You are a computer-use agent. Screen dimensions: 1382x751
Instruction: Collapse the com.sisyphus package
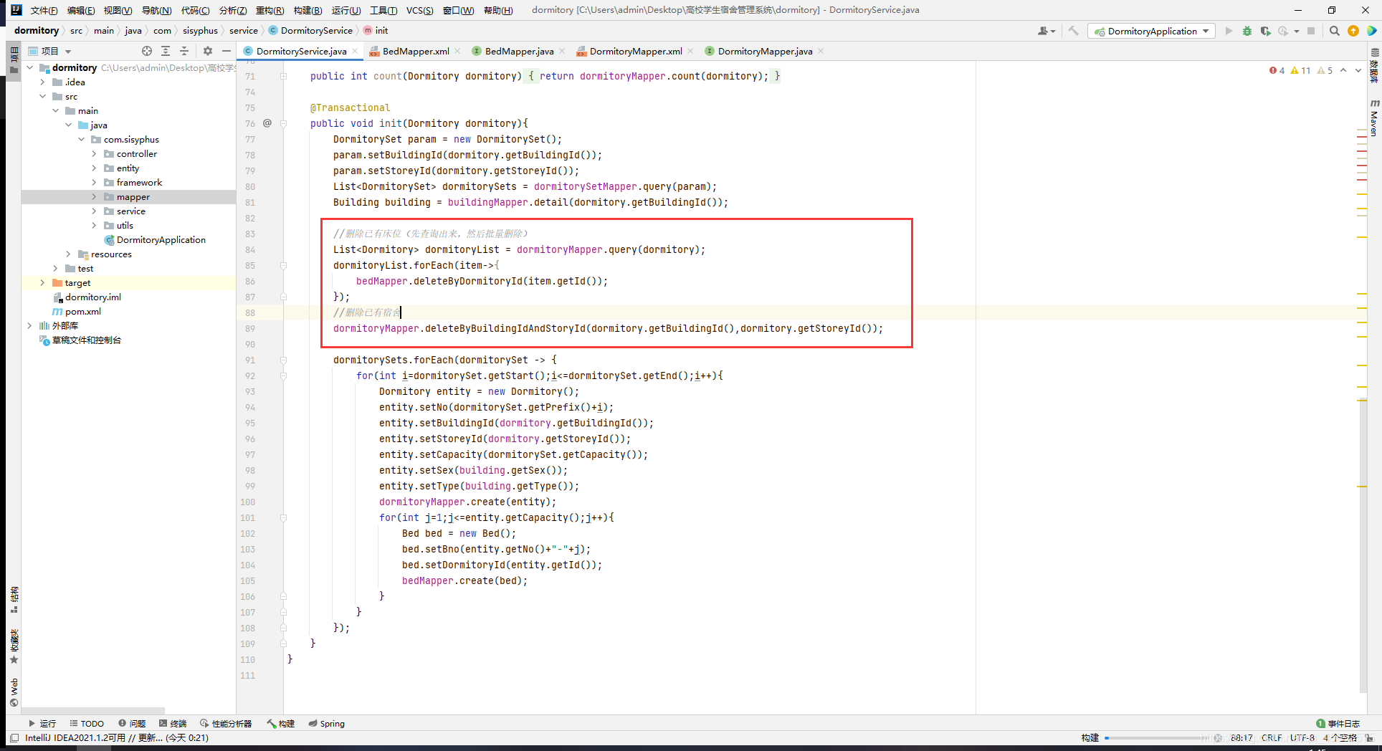(x=81, y=139)
